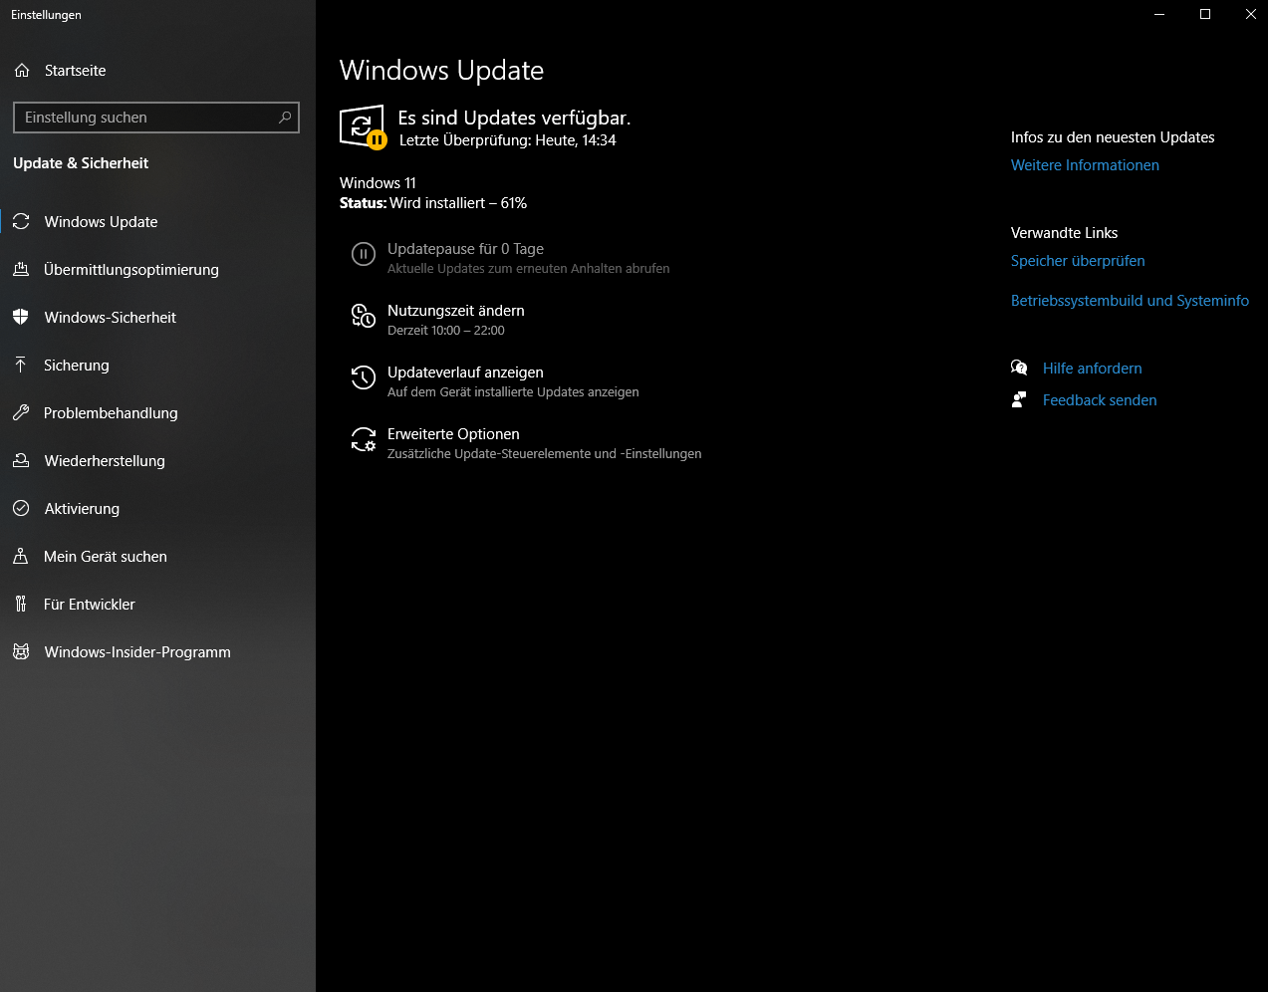Image resolution: width=1268 pixels, height=992 pixels.
Task: Focus the Einstellung suchen search field
Action: [156, 118]
